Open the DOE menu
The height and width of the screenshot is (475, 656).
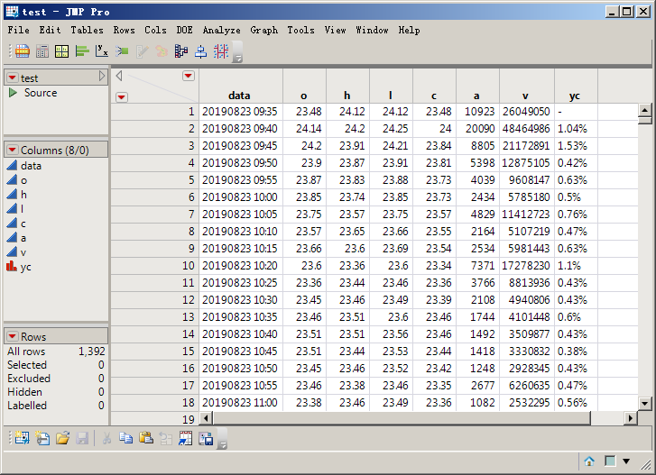184,30
